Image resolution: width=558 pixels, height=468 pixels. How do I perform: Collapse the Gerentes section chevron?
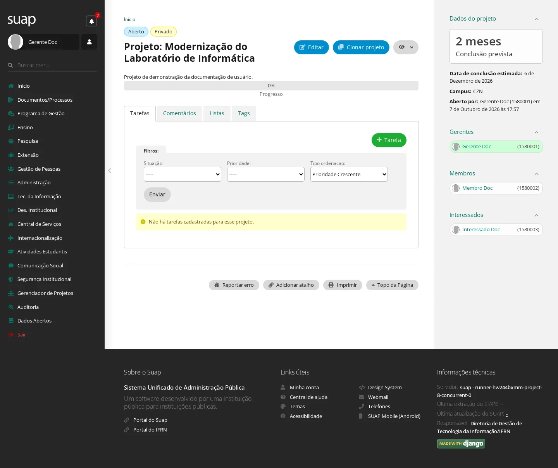536,132
